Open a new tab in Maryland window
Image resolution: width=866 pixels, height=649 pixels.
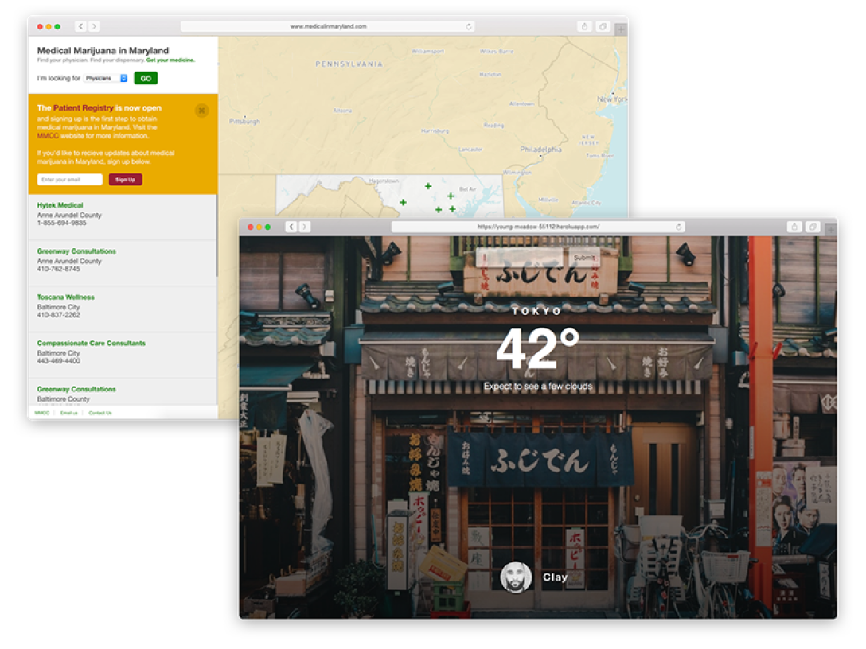pyautogui.click(x=622, y=29)
